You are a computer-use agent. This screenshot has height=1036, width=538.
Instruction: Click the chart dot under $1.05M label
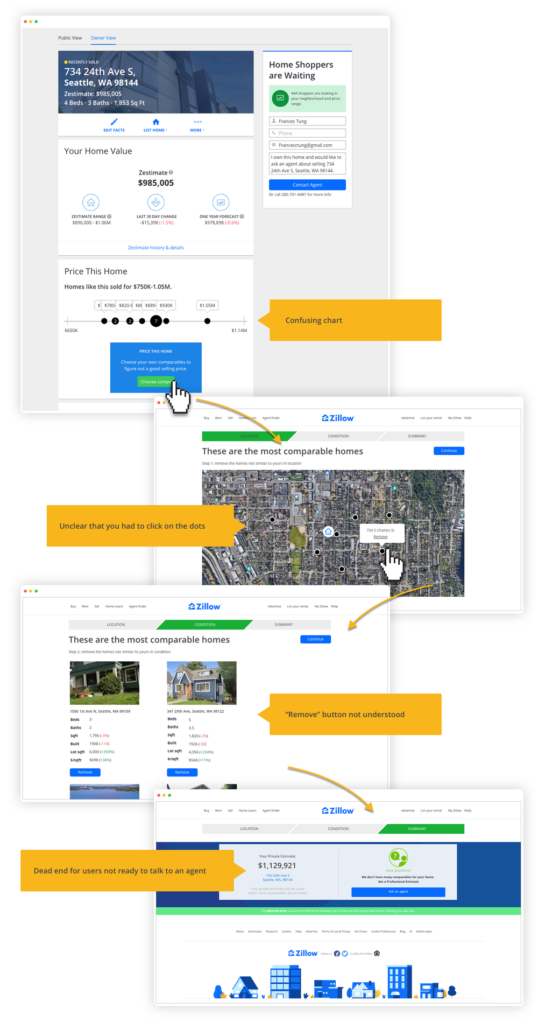(208, 321)
